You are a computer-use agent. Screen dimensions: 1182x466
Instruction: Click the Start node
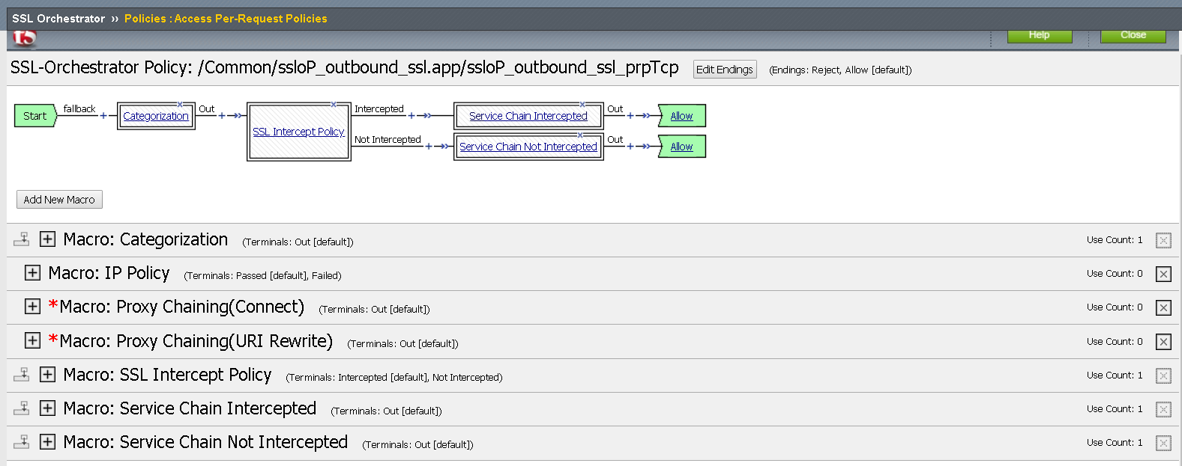pos(35,116)
